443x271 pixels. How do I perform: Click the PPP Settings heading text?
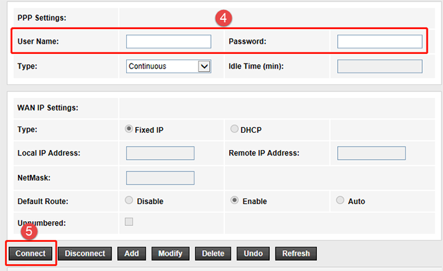[x=42, y=18]
